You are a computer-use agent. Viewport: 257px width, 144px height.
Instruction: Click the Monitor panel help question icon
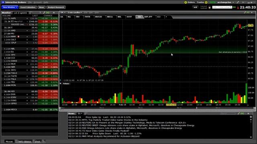click(40, 13)
